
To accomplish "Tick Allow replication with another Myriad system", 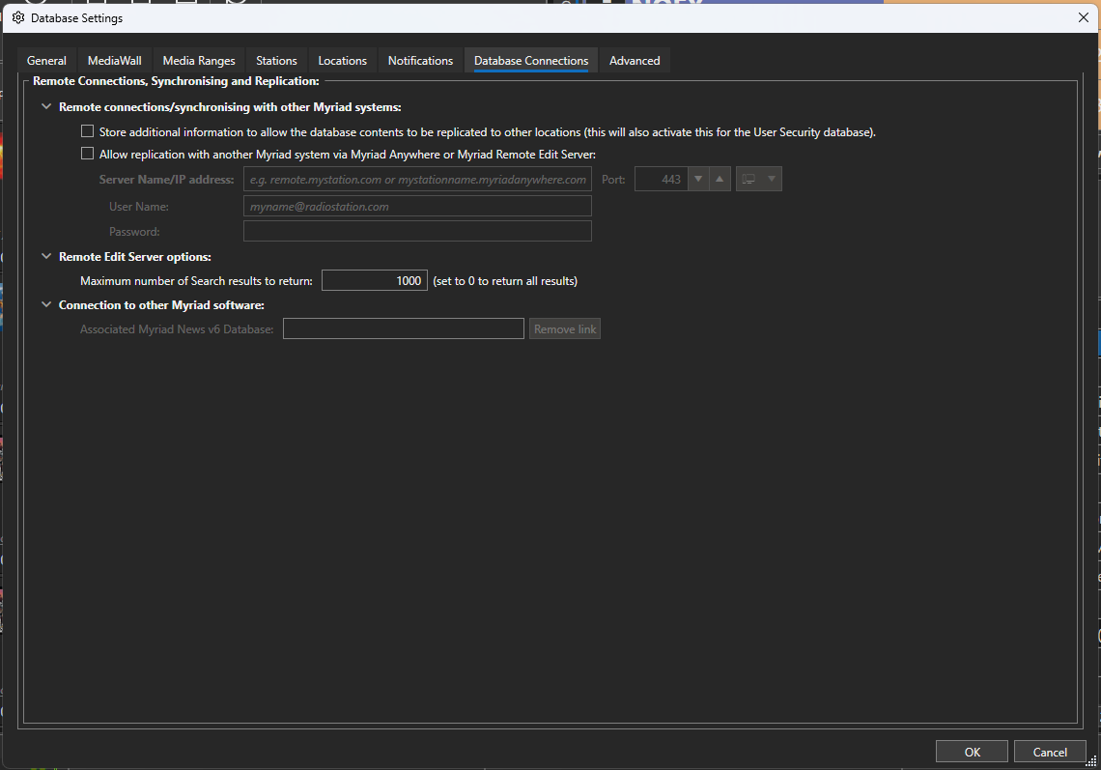I will click(87, 154).
